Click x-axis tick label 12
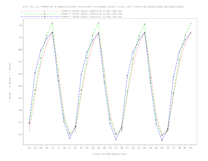208x161 pixels. click(x=53, y=148)
